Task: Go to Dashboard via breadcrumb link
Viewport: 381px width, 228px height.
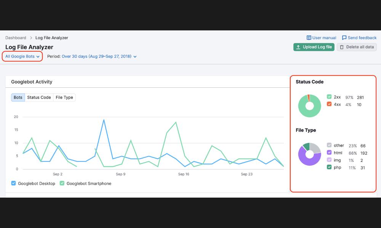Action: click(16, 38)
